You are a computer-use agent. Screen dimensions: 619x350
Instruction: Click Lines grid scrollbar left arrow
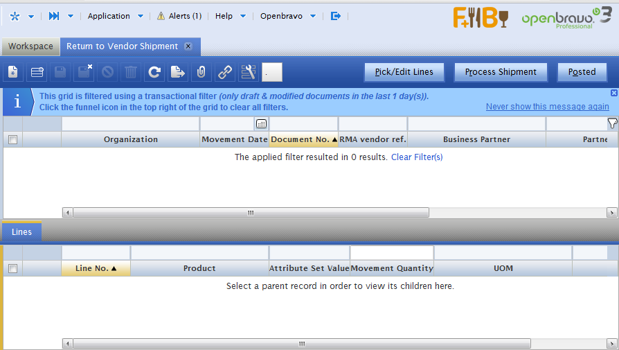tap(67, 344)
